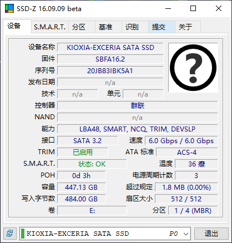Minimize the SSD-Z window
Viewport: 232px width, 243px height.
pyautogui.click(x=168, y=8)
